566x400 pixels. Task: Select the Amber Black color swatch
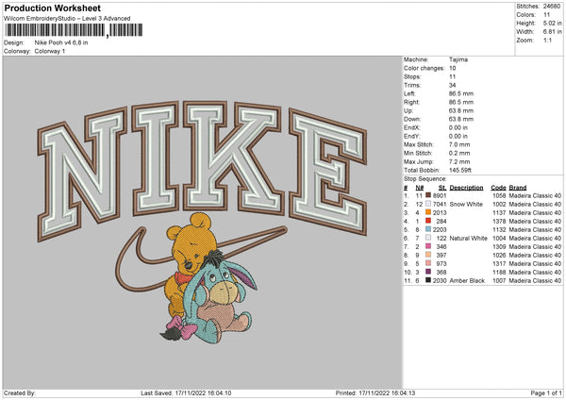click(x=428, y=280)
